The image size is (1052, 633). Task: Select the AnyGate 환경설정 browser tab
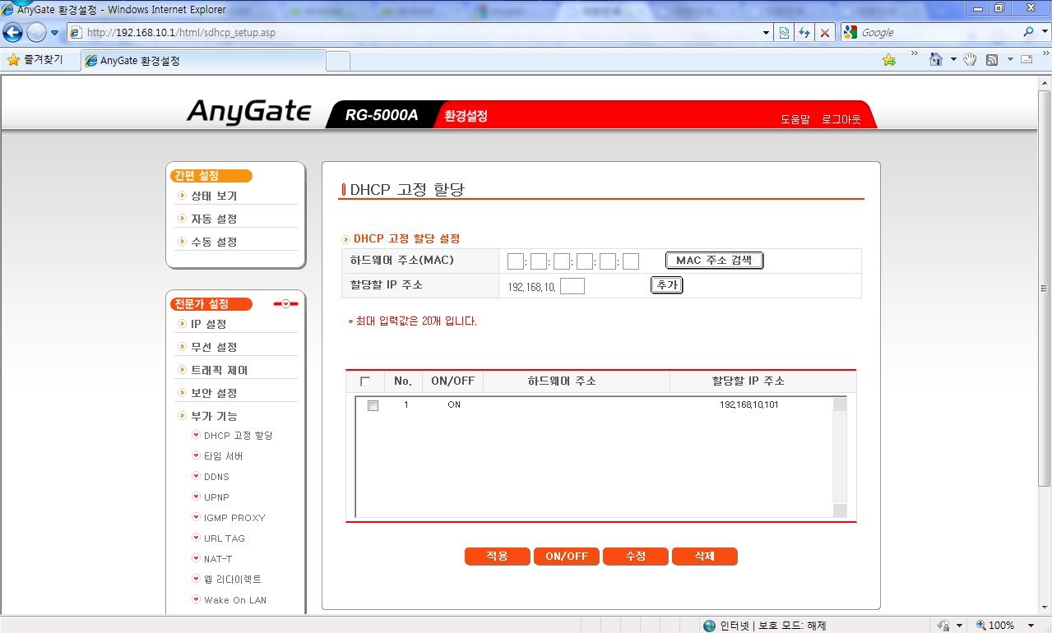click(203, 61)
